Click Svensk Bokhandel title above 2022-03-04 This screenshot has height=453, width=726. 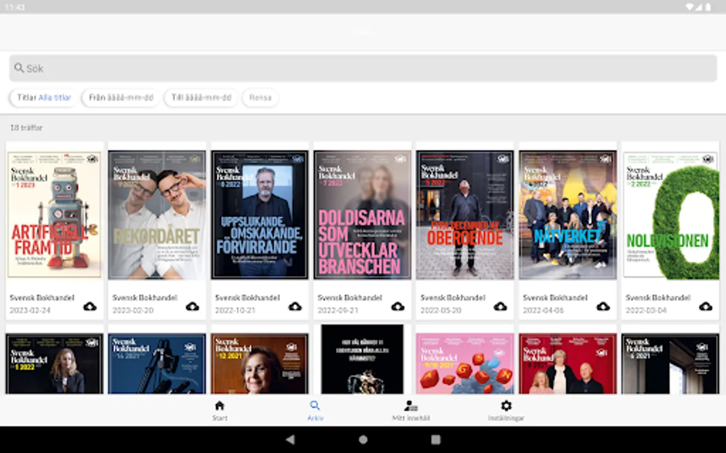tap(658, 298)
